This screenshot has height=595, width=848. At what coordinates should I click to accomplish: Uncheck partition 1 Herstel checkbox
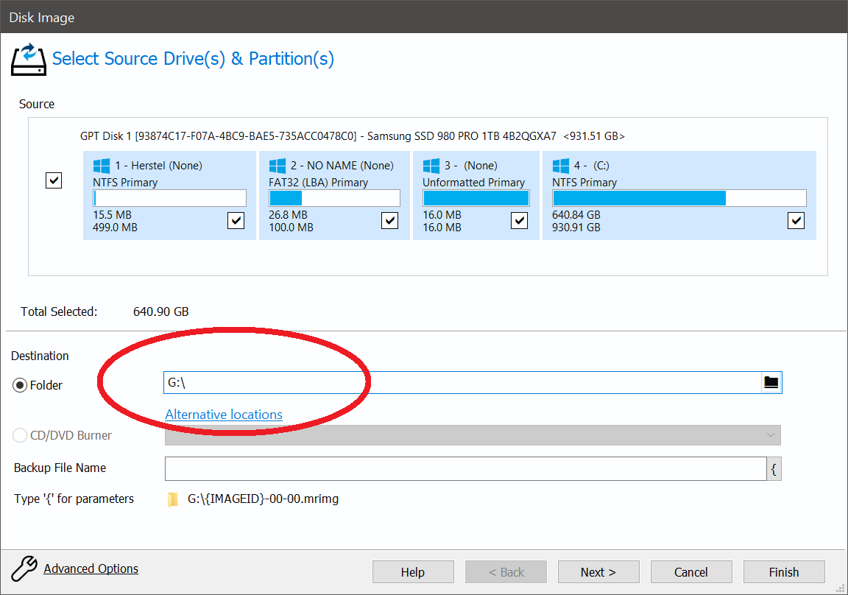(236, 220)
